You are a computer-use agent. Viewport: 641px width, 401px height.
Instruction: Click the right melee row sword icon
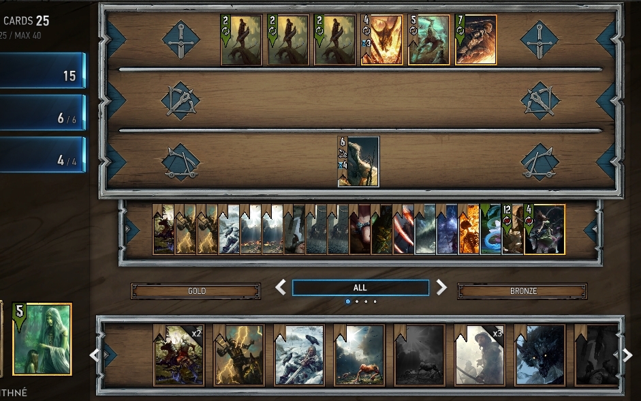click(540, 40)
